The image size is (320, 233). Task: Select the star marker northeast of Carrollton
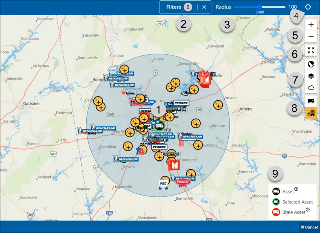(128, 146)
